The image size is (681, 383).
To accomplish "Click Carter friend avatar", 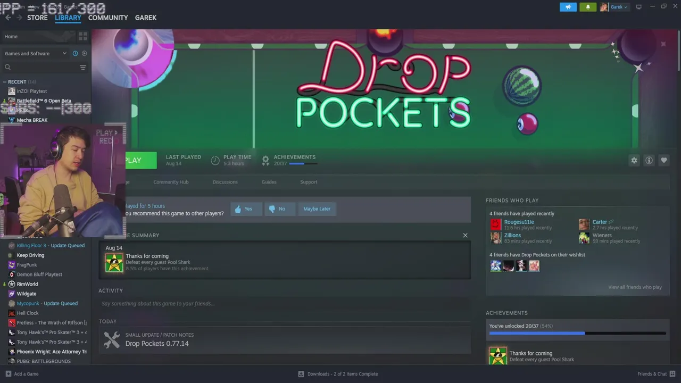I will pos(584,224).
